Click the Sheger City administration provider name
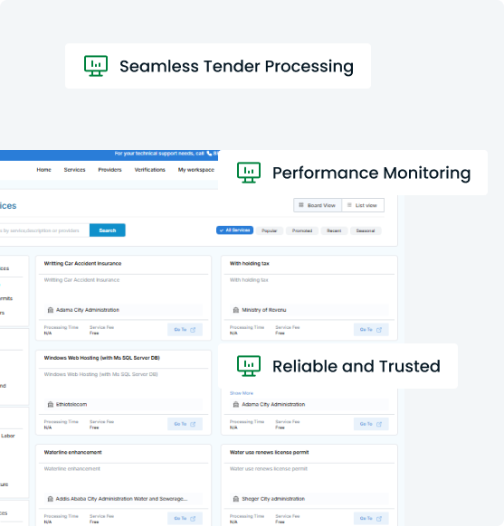This screenshot has height=526, width=504. (273, 499)
